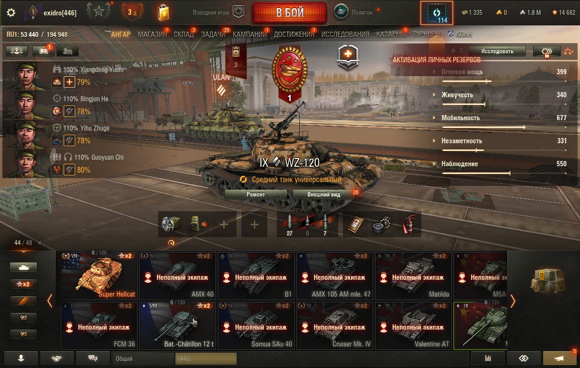Viewport: 580px width, 368px height.
Task: Click the В БОЙ battle button
Action: 290,12
